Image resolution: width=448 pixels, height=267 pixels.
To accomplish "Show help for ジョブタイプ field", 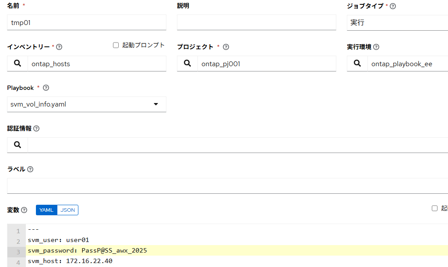I will 393,6.
